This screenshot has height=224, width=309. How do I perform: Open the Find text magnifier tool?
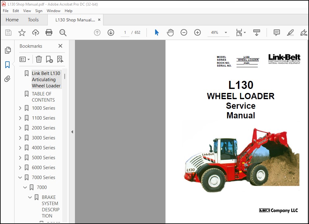point(63,33)
